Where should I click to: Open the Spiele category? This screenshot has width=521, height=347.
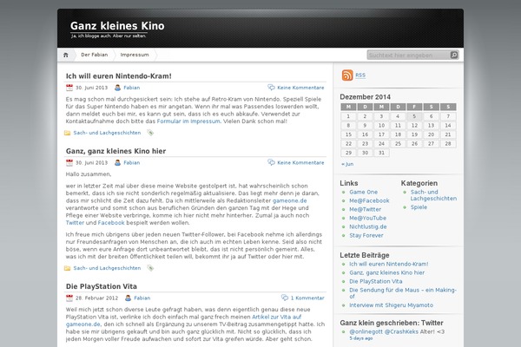click(x=419, y=206)
